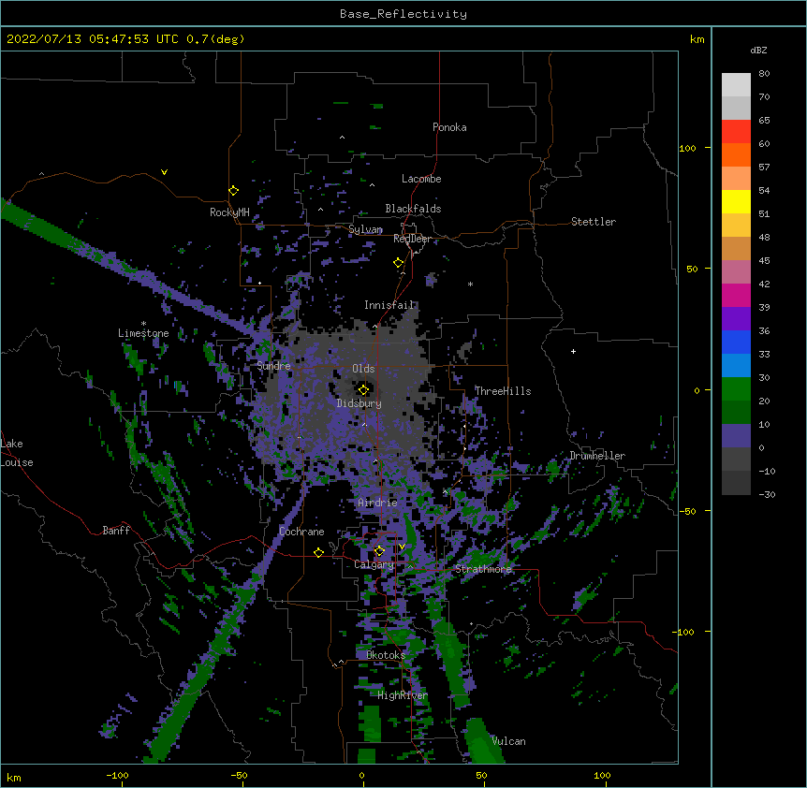Click the Drumheller town label
The width and height of the screenshot is (807, 788).
tap(597, 456)
